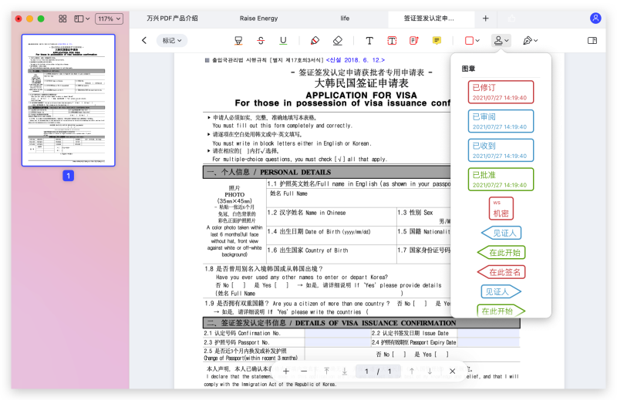This screenshot has height=400, width=617.
Task: Select the text comment tool
Action: (369, 40)
